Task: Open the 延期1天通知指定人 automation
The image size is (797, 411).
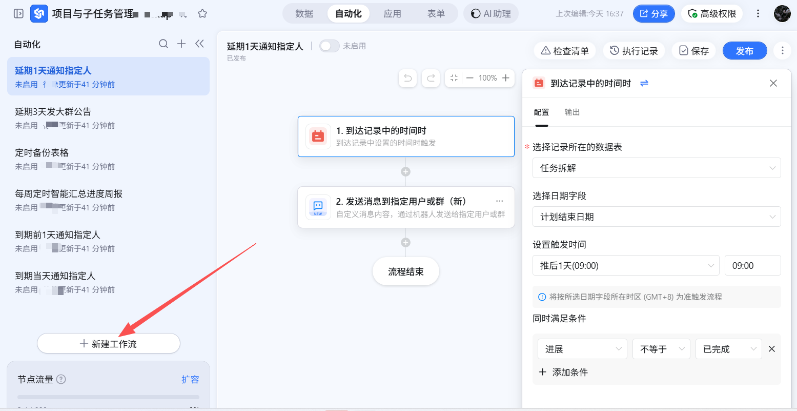Action: coord(108,76)
